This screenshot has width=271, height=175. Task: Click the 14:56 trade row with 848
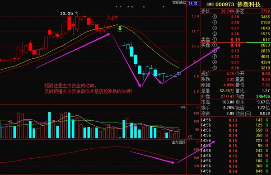point(235,171)
